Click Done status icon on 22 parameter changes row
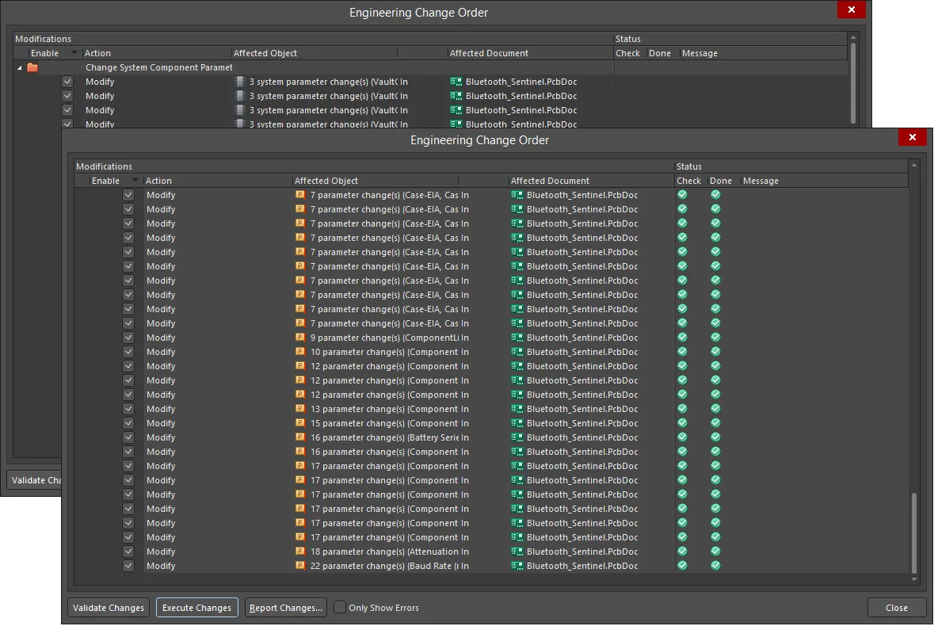Screen dimensions: 934x626 715,566
